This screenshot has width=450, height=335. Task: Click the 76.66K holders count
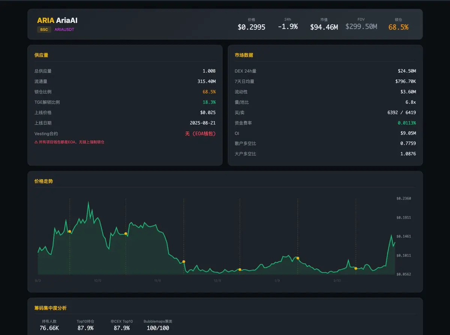tap(49, 328)
